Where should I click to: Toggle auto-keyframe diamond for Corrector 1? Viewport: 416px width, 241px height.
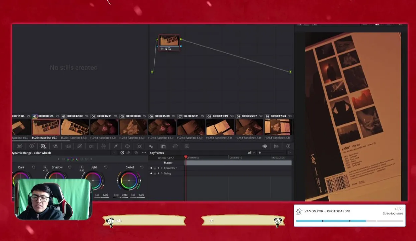pyautogui.click(x=158, y=168)
